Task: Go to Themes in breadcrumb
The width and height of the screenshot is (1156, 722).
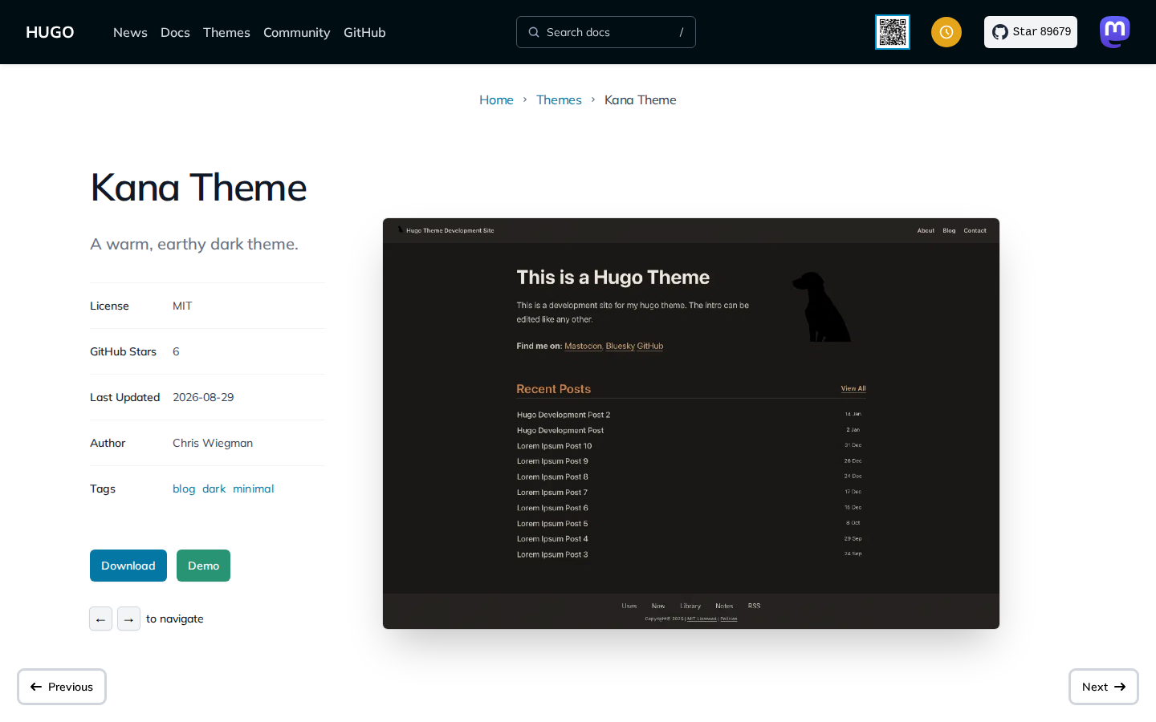Action: (x=559, y=99)
